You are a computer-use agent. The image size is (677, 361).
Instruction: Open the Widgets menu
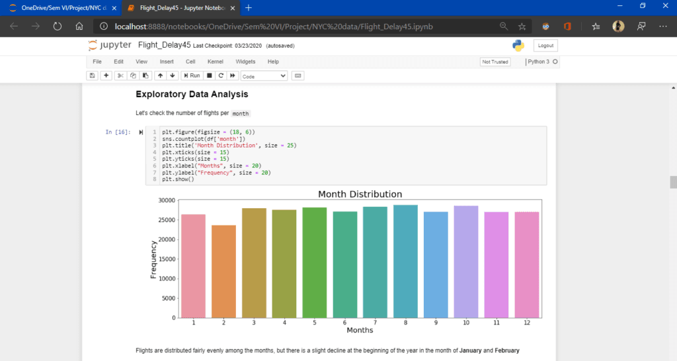[245, 61]
